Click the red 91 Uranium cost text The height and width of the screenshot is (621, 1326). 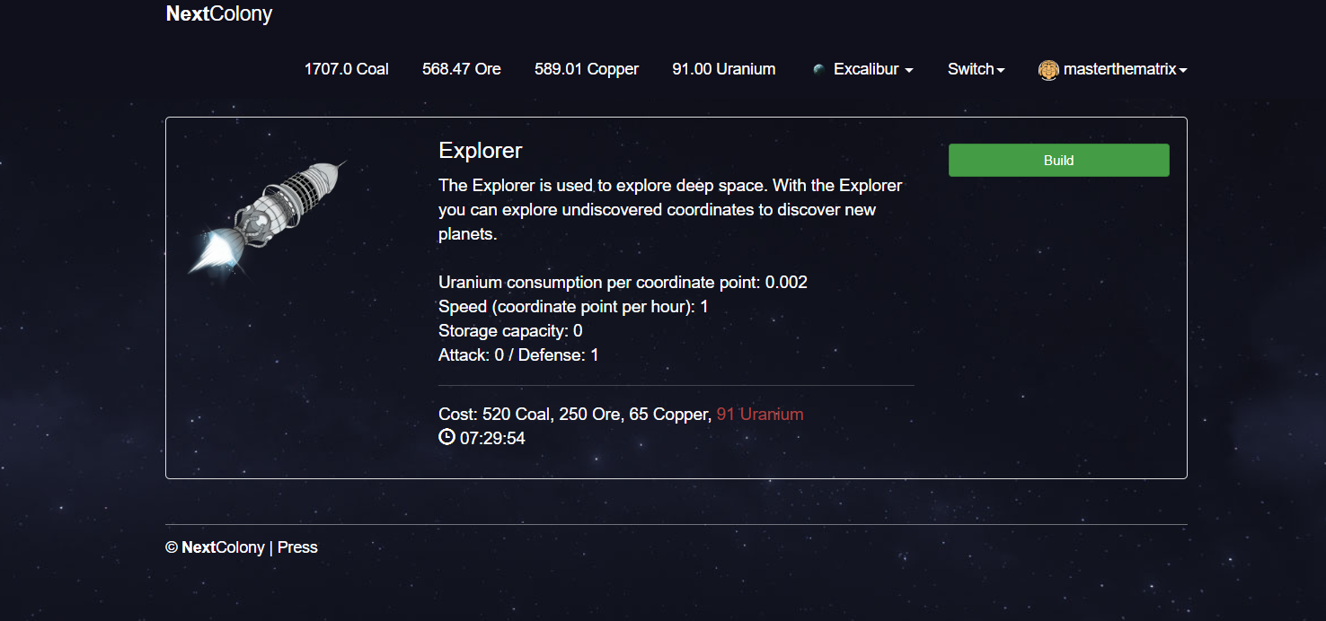click(760, 415)
